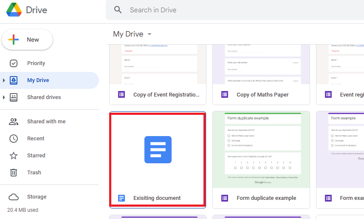Open the My Drive header dropdown arrow
The width and height of the screenshot is (364, 219).
coord(150,34)
